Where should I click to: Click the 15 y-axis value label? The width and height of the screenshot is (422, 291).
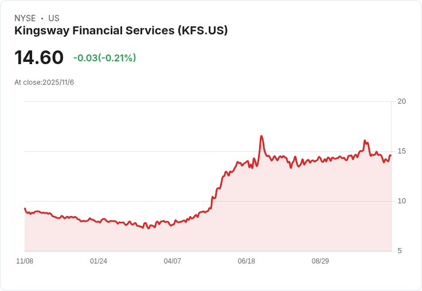pyautogui.click(x=402, y=151)
